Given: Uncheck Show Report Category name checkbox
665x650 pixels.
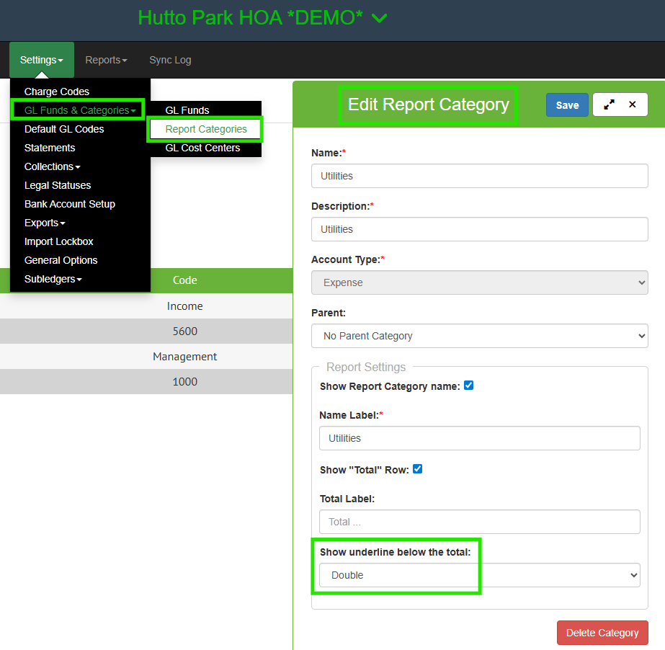Looking at the screenshot, I should [469, 386].
